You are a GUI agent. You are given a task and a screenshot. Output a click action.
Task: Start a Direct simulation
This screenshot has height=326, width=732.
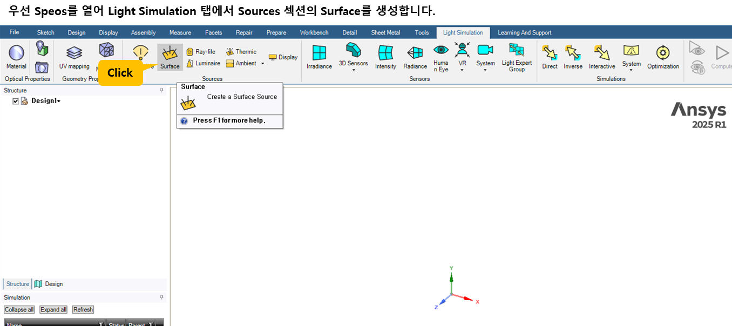550,57
